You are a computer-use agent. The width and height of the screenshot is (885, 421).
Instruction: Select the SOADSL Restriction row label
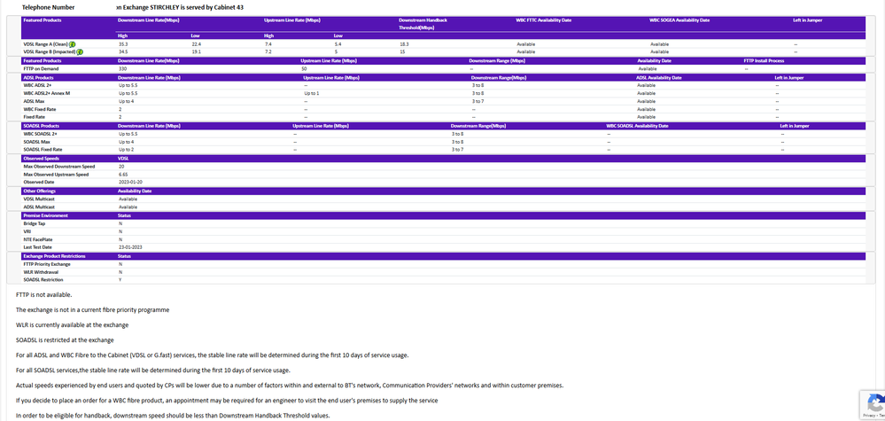tap(43, 280)
